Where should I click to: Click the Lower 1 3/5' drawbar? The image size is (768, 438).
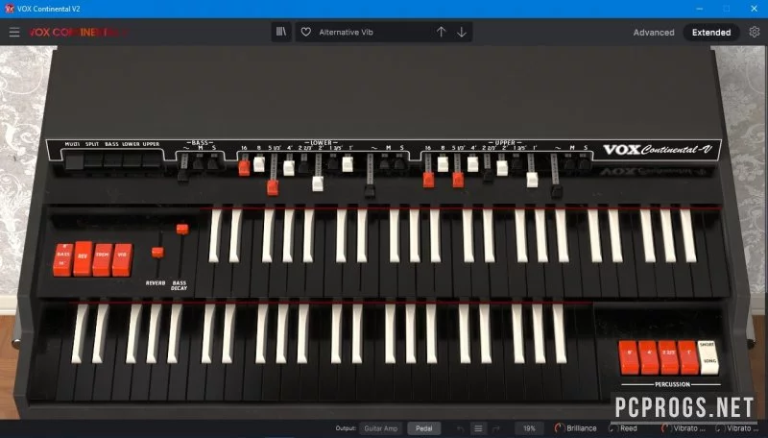point(333,163)
